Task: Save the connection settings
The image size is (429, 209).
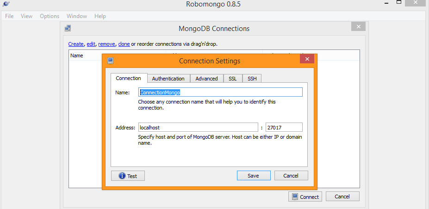Action: (x=253, y=176)
